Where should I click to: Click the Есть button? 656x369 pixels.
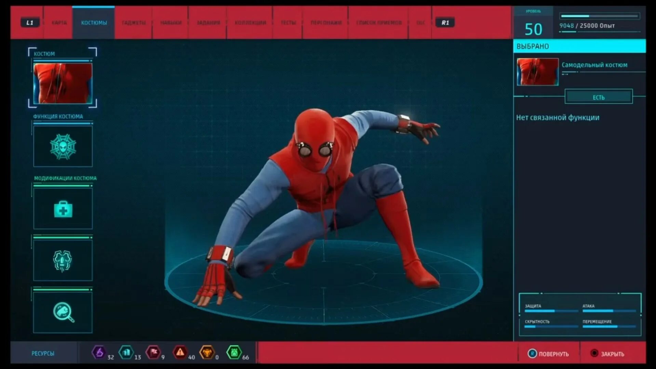[x=599, y=97]
